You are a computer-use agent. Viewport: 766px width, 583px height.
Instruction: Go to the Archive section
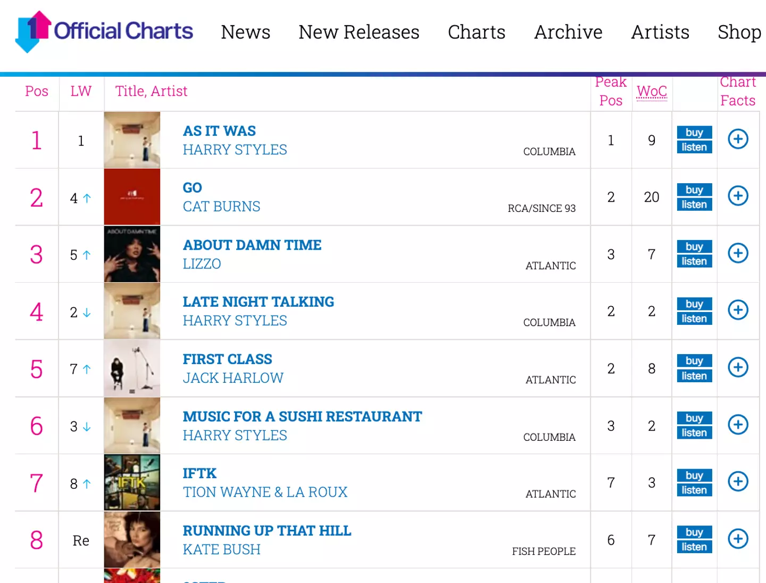pyautogui.click(x=568, y=32)
